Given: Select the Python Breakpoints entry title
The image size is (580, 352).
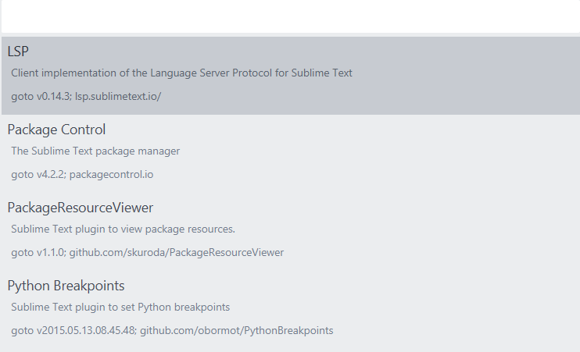Looking at the screenshot, I should click(x=66, y=286).
